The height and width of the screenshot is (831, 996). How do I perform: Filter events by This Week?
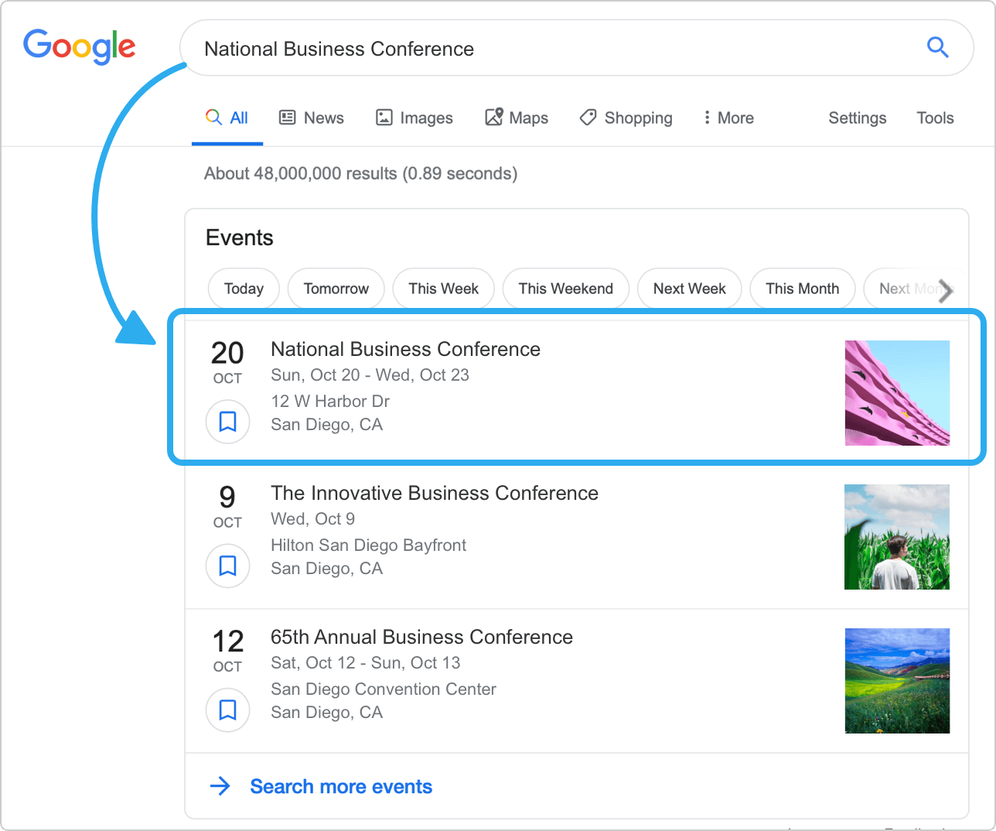pyautogui.click(x=443, y=289)
